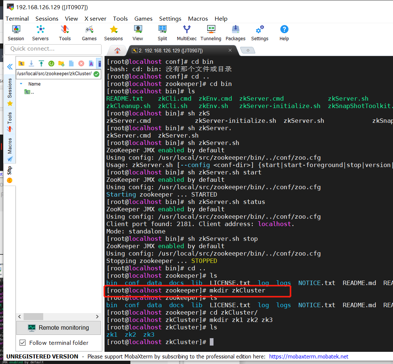Open a new tab with plus button
Image resolution: width=393 pixels, height=364 pixels.
pos(248,51)
